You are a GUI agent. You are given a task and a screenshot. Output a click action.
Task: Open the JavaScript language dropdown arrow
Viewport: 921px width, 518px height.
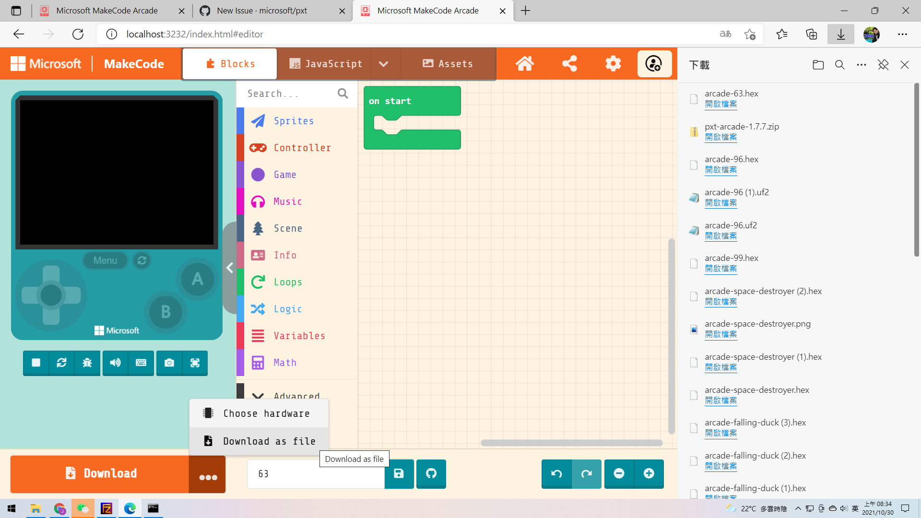[384, 64]
